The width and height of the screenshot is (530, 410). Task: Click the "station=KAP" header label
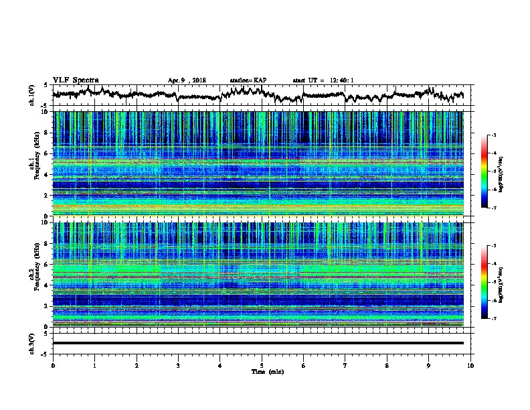248,80
